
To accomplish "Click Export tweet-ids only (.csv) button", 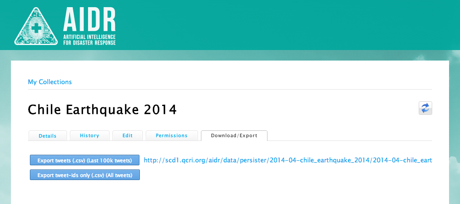I will [85, 175].
